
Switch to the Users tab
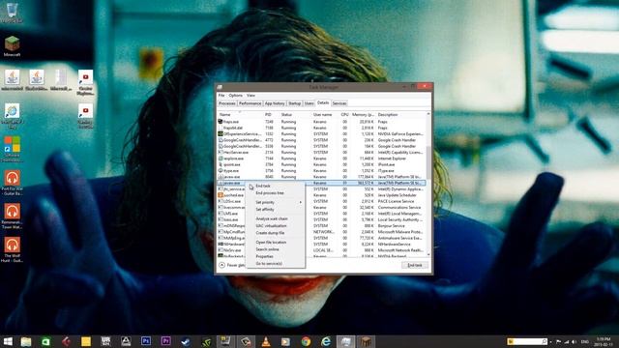pos(309,103)
